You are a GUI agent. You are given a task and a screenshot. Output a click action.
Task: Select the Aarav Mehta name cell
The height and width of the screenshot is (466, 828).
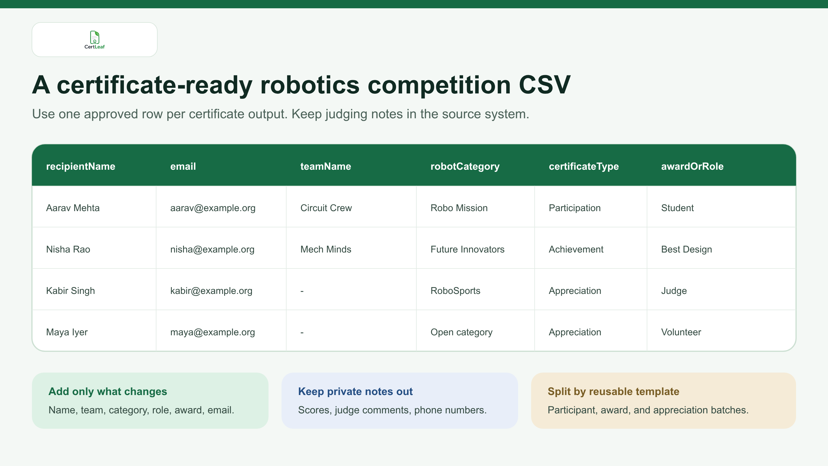[94, 208]
